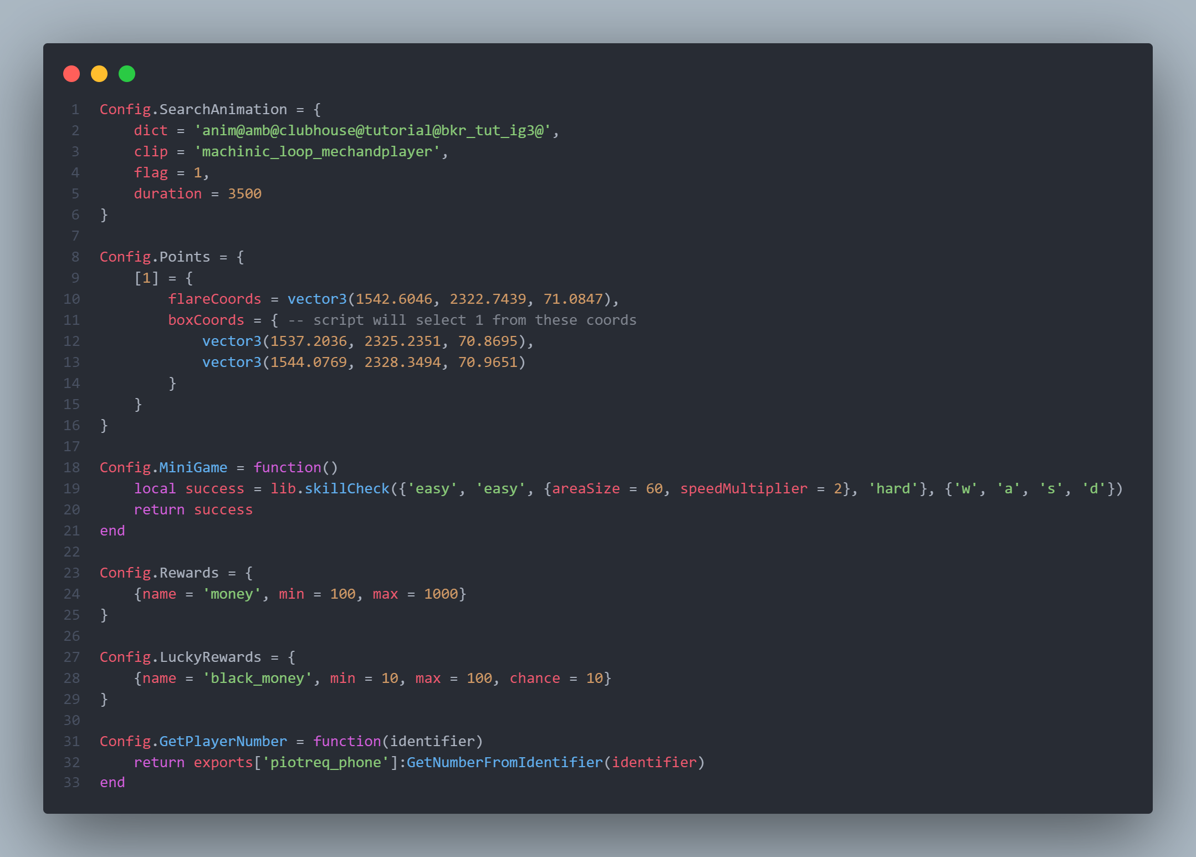Click the function keyword after Config.MiniGame
The height and width of the screenshot is (857, 1196).
(x=287, y=468)
